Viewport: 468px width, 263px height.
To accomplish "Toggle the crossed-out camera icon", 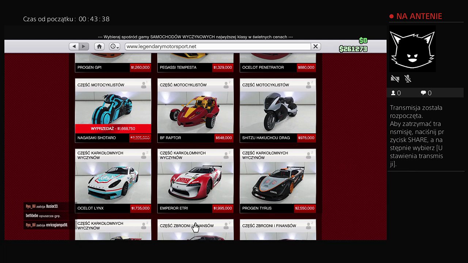I will [395, 79].
